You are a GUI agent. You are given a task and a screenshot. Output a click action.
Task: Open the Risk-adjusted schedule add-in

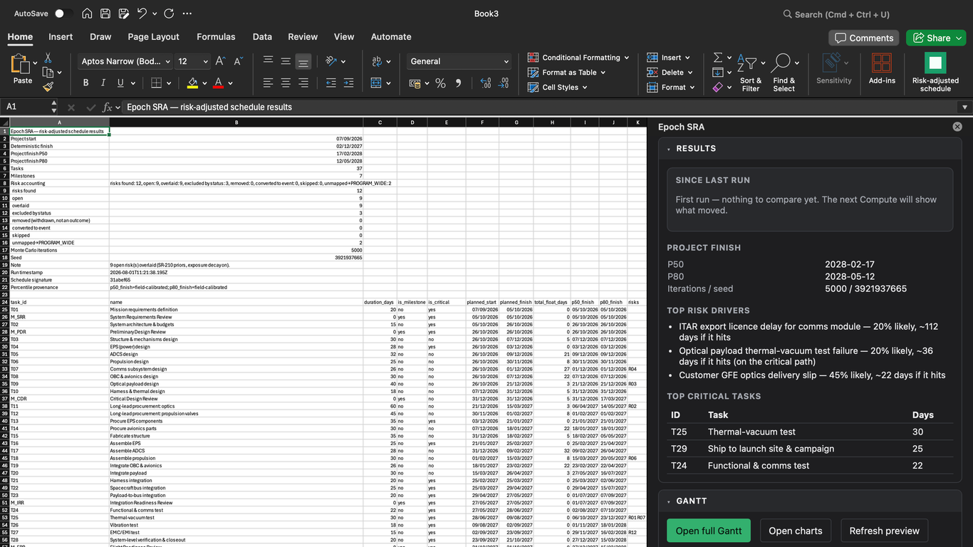click(935, 73)
